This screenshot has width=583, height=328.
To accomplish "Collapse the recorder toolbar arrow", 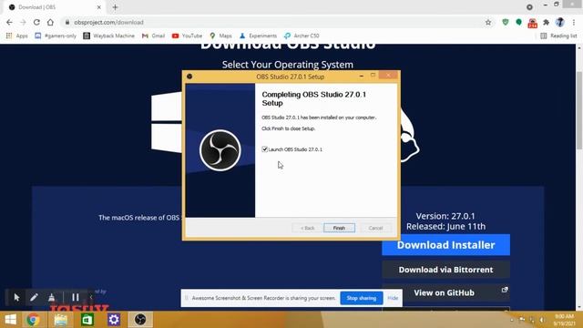I will 91,298.
